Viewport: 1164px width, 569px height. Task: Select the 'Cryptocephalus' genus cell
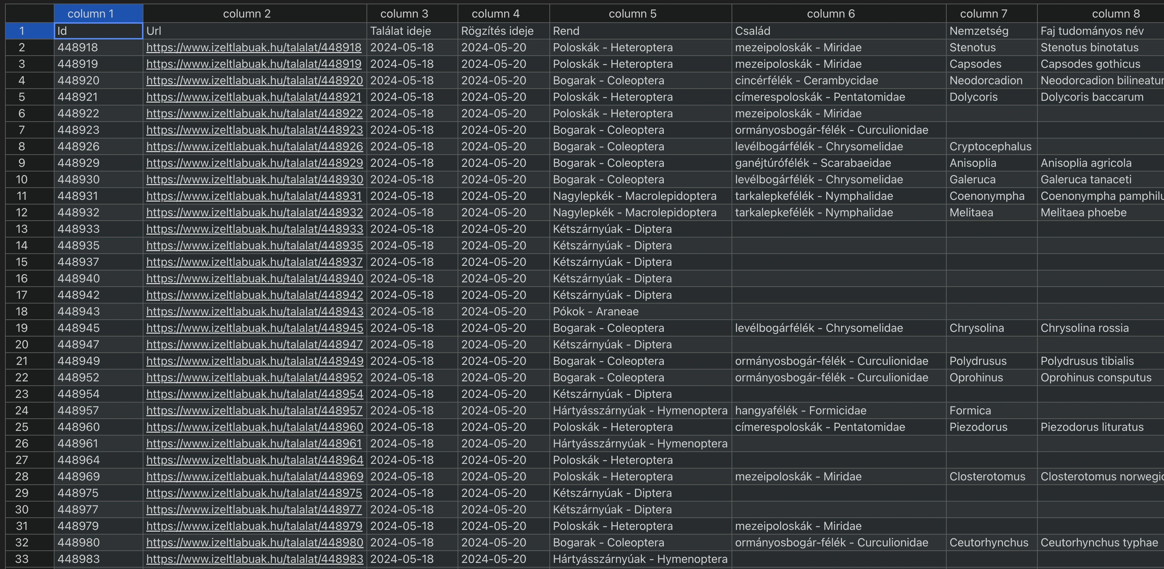(x=990, y=146)
